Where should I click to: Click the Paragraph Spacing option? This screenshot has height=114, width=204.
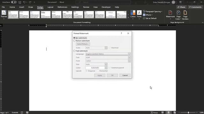[x=153, y=11]
